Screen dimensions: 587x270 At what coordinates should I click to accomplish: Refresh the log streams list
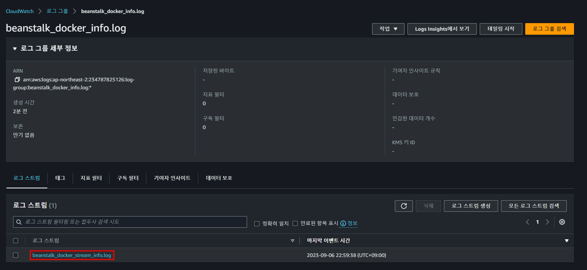(404, 206)
